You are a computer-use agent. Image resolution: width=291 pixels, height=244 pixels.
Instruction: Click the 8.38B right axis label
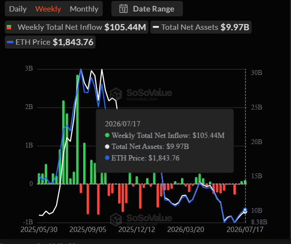pos(259,222)
